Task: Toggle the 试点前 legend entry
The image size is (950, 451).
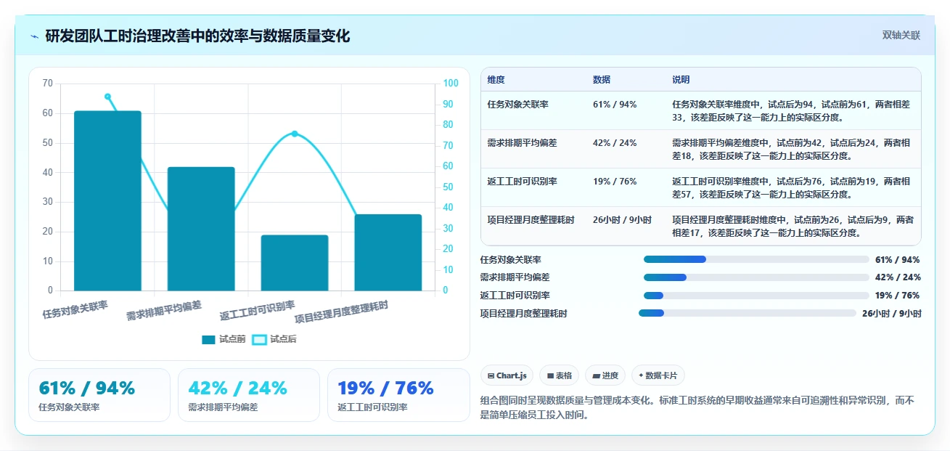Action: tap(224, 339)
